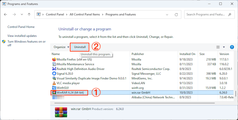The image size is (238, 120).
Task: Click the 15.9 MB size cell
Action: pyautogui.click(x=210, y=88)
